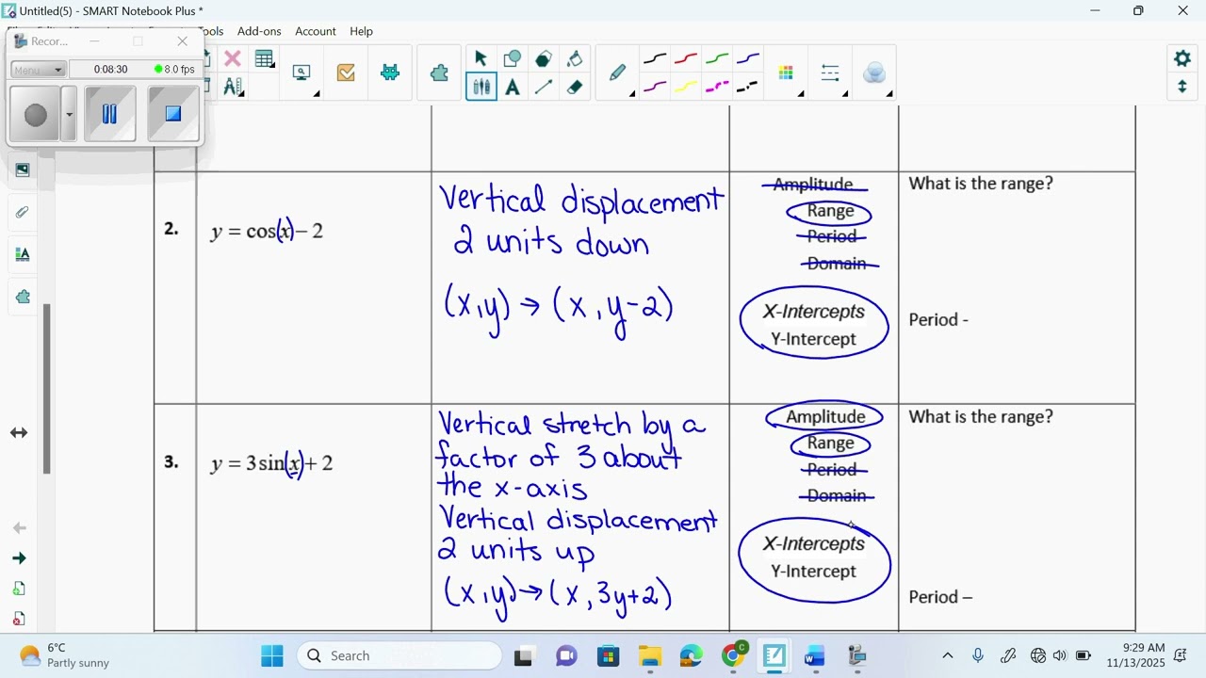Add a new page
Image resolution: width=1206 pixels, height=678 pixels.
click(x=19, y=589)
